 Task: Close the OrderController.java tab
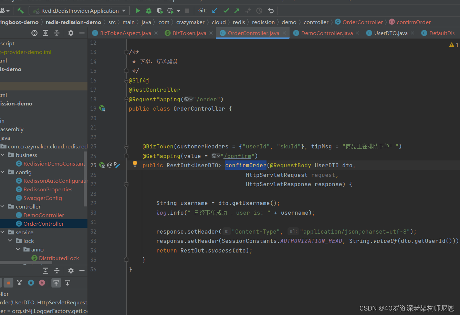pos(284,33)
